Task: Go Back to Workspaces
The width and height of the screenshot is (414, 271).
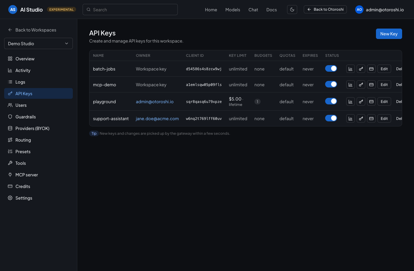Action: point(32,30)
